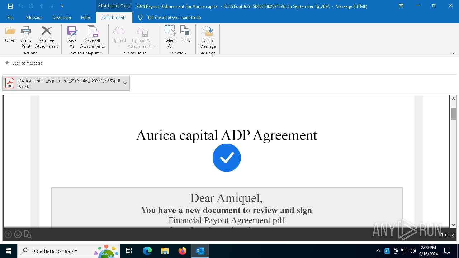Viewport: 459px width, 258px height.
Task: Remove Attachment from the message
Action: tap(47, 37)
